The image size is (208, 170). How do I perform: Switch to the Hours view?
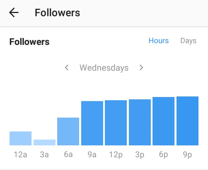coord(159,41)
